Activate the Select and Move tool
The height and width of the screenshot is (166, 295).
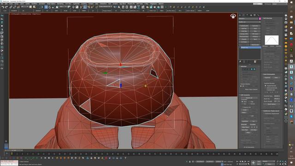tap(46, 7)
